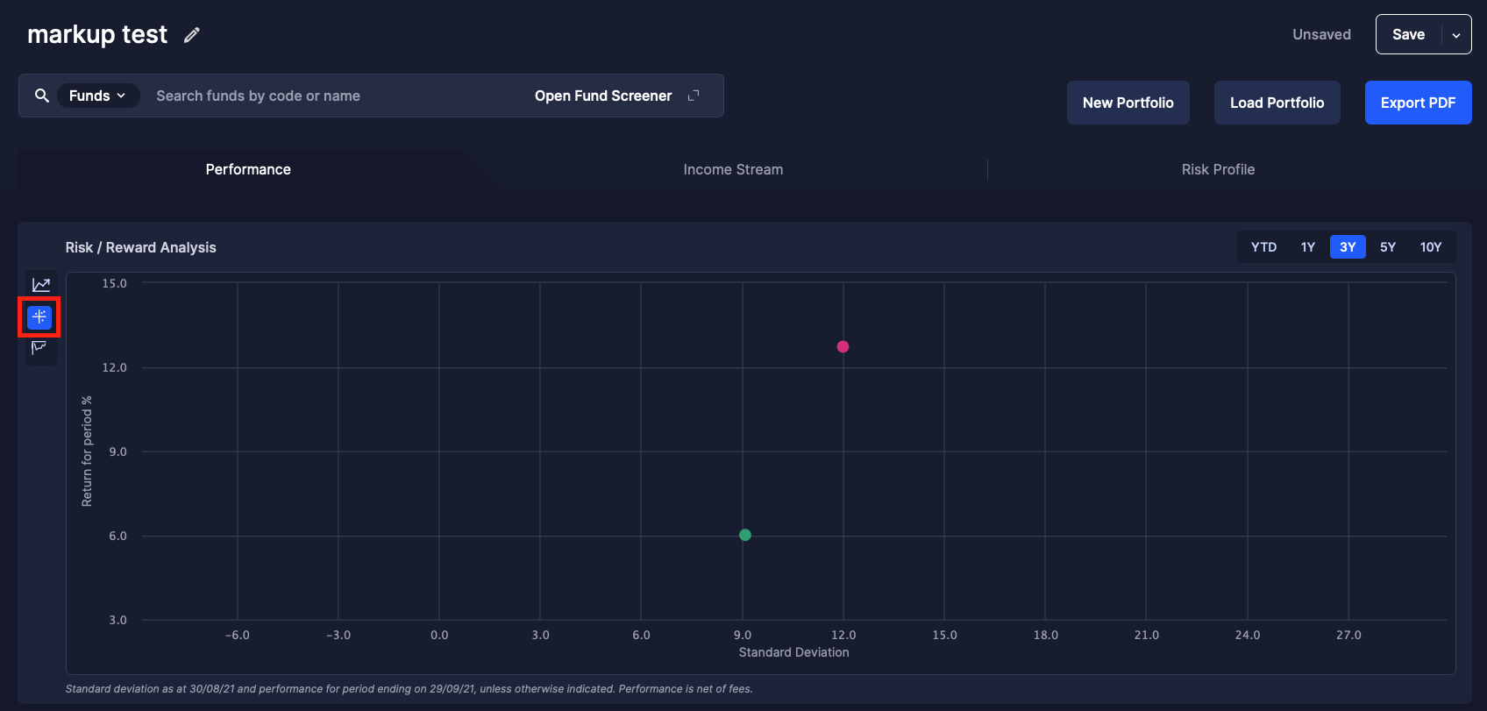Click the markup test portfolio title

click(x=97, y=34)
